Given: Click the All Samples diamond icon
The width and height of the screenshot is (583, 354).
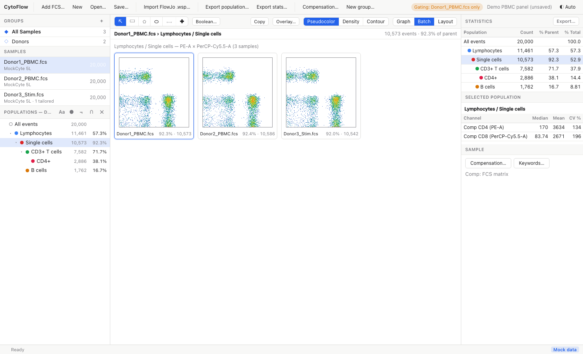Looking at the screenshot, I should (x=6, y=32).
